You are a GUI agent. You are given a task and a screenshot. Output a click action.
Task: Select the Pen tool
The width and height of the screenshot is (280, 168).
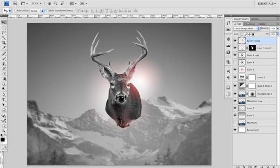[4, 95]
